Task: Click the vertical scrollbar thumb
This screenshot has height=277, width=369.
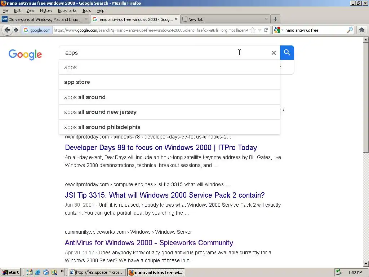Action: click(x=366, y=97)
